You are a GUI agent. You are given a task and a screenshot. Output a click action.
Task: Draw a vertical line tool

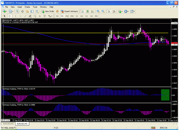point(15,16)
